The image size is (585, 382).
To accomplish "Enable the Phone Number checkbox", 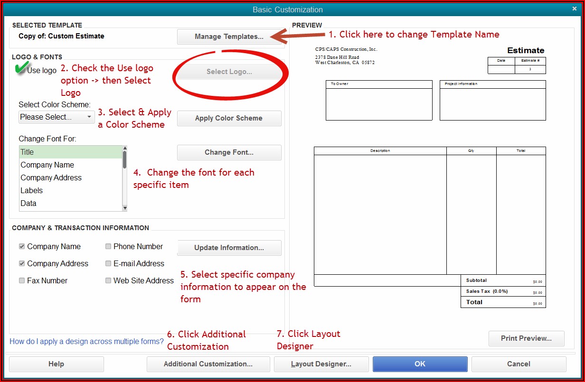I will (108, 247).
